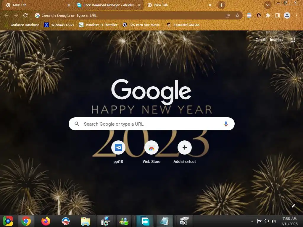Viewport: 303px width, 227px height.
Task: Close the first New Tab
Action: tap(69, 5)
